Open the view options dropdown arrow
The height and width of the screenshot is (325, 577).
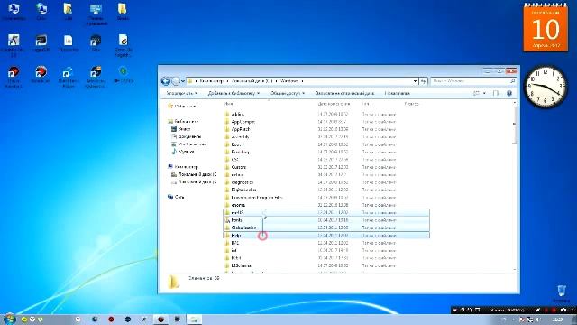pyautogui.click(x=484, y=93)
